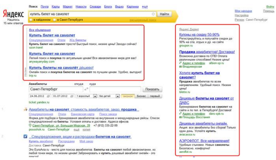The width and height of the screenshot is (276, 160).
Task: Open the 'Банковская карта' sublink
Action: (x=82, y=114)
